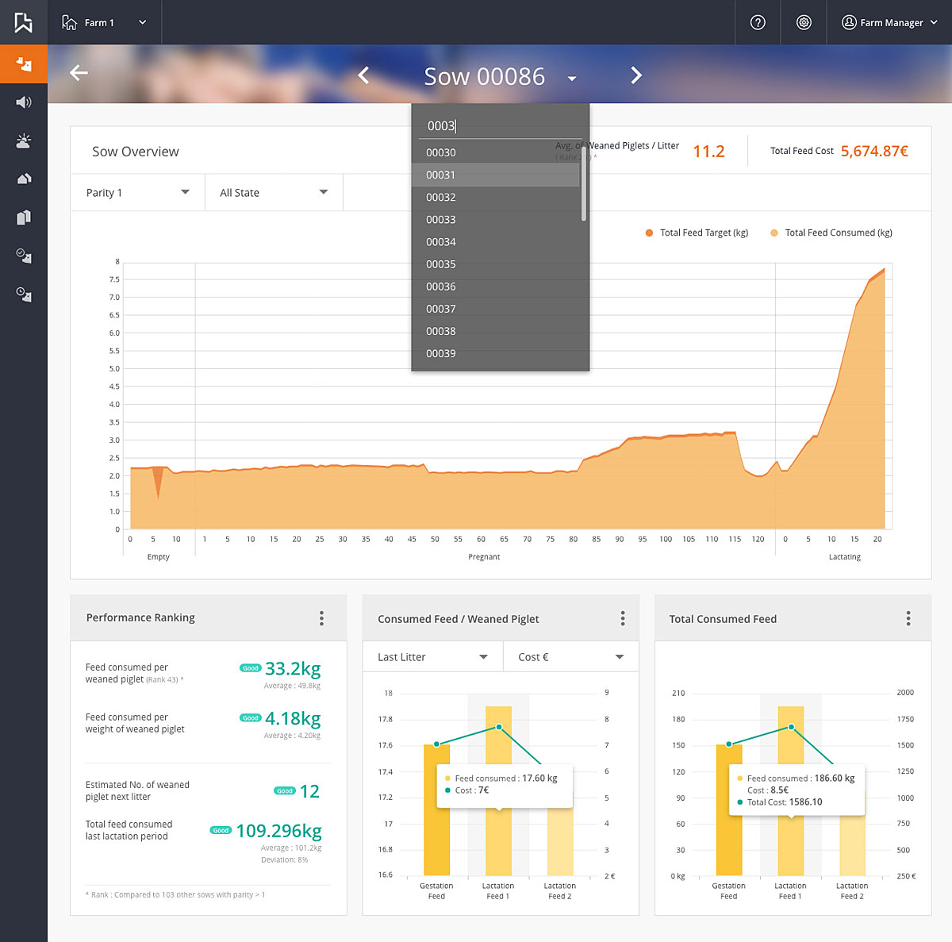952x942 pixels.
Task: Open the All State dropdown
Action: (273, 192)
